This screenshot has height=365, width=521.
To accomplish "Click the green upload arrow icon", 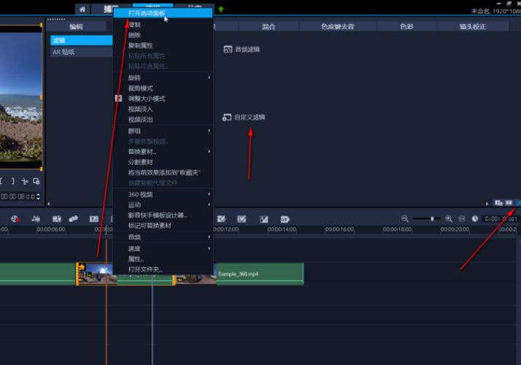I will tap(220, 9).
